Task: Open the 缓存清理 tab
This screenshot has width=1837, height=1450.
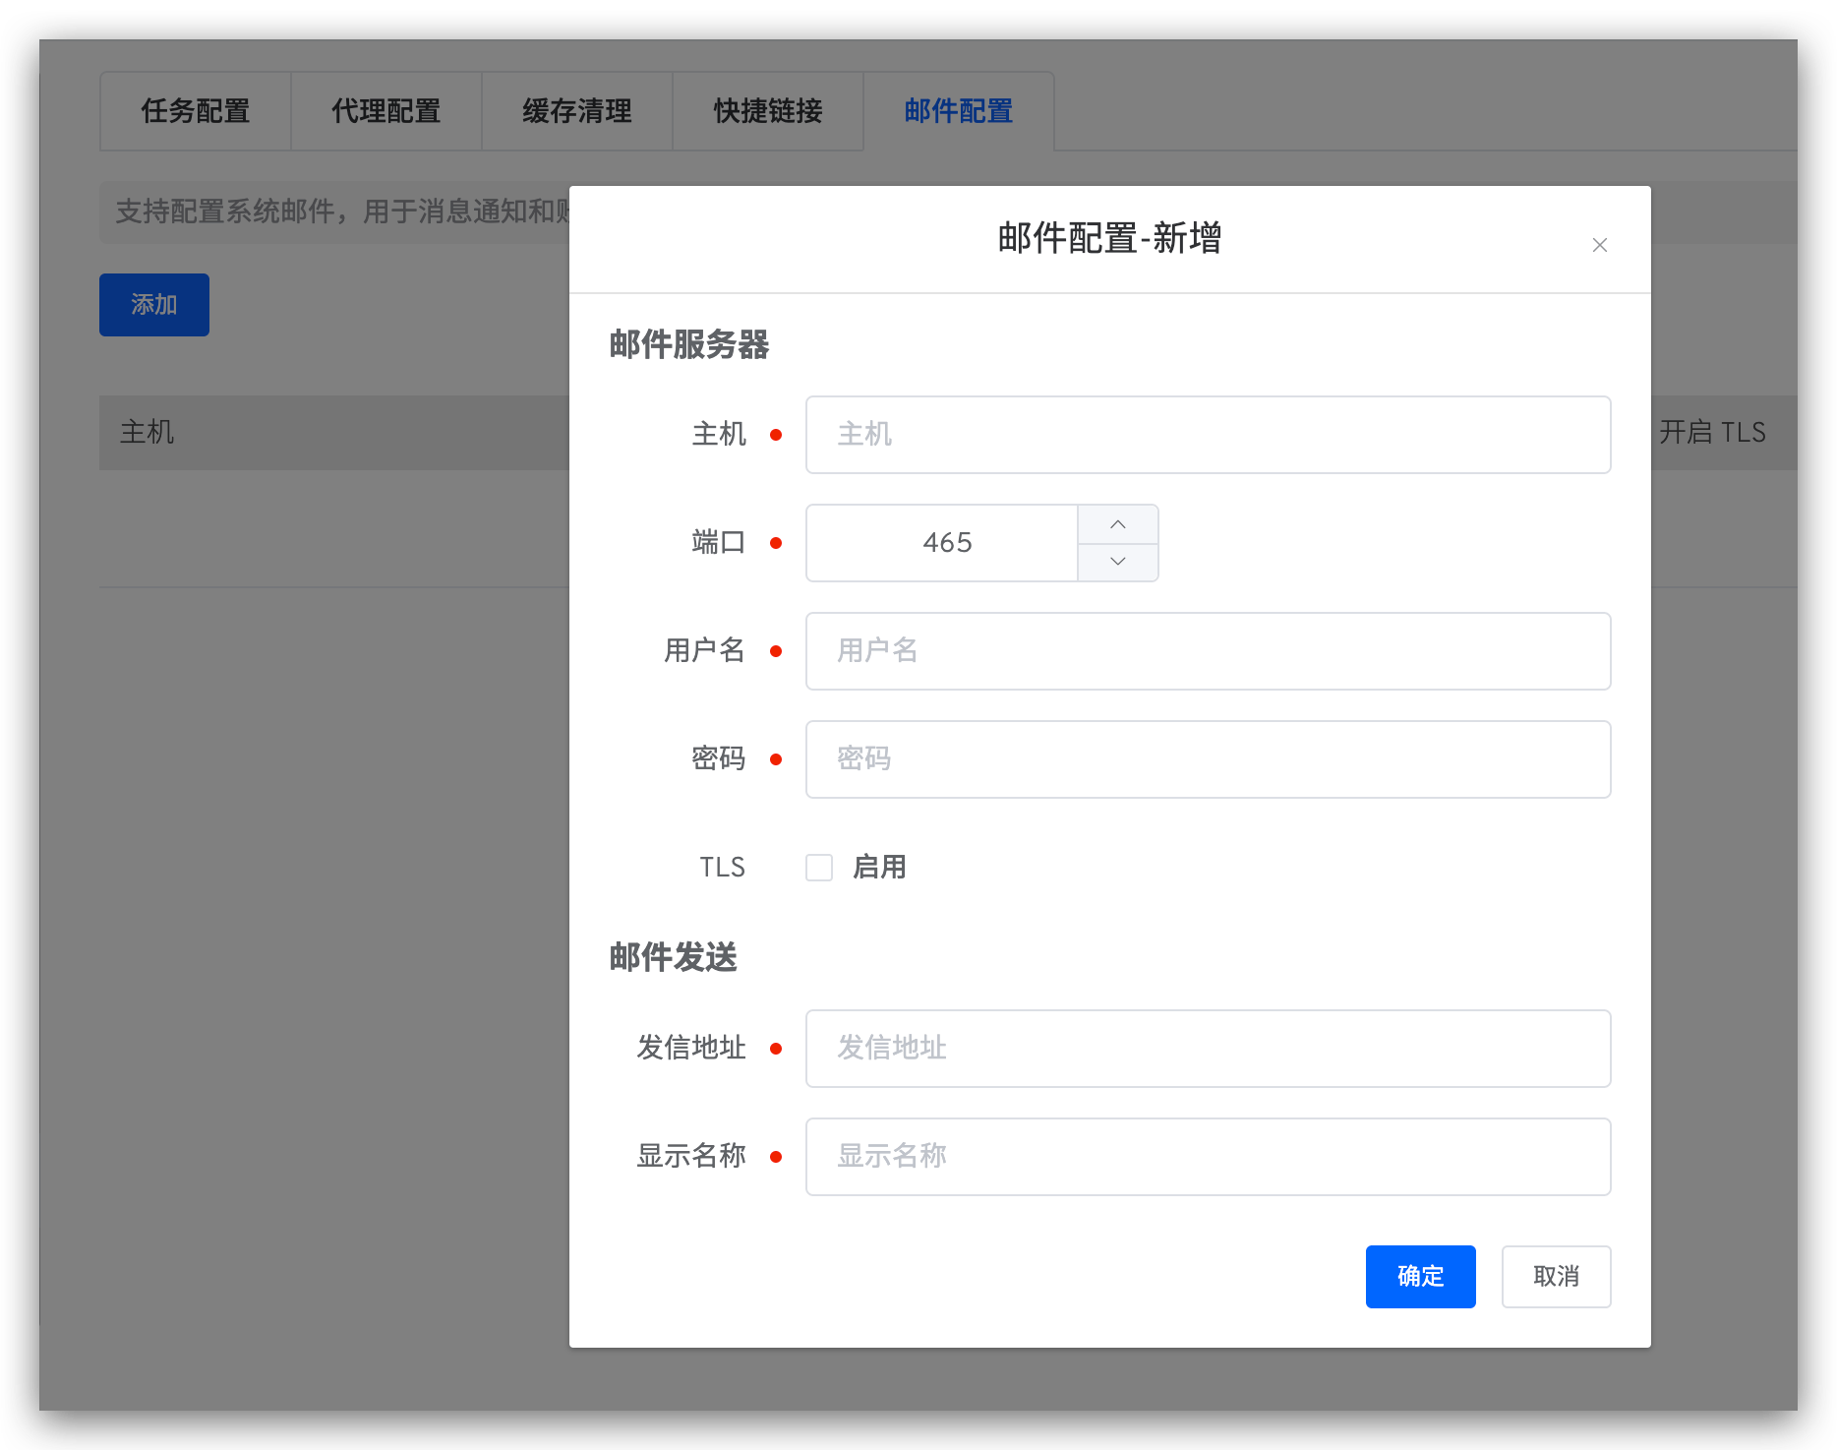Action: tap(576, 111)
